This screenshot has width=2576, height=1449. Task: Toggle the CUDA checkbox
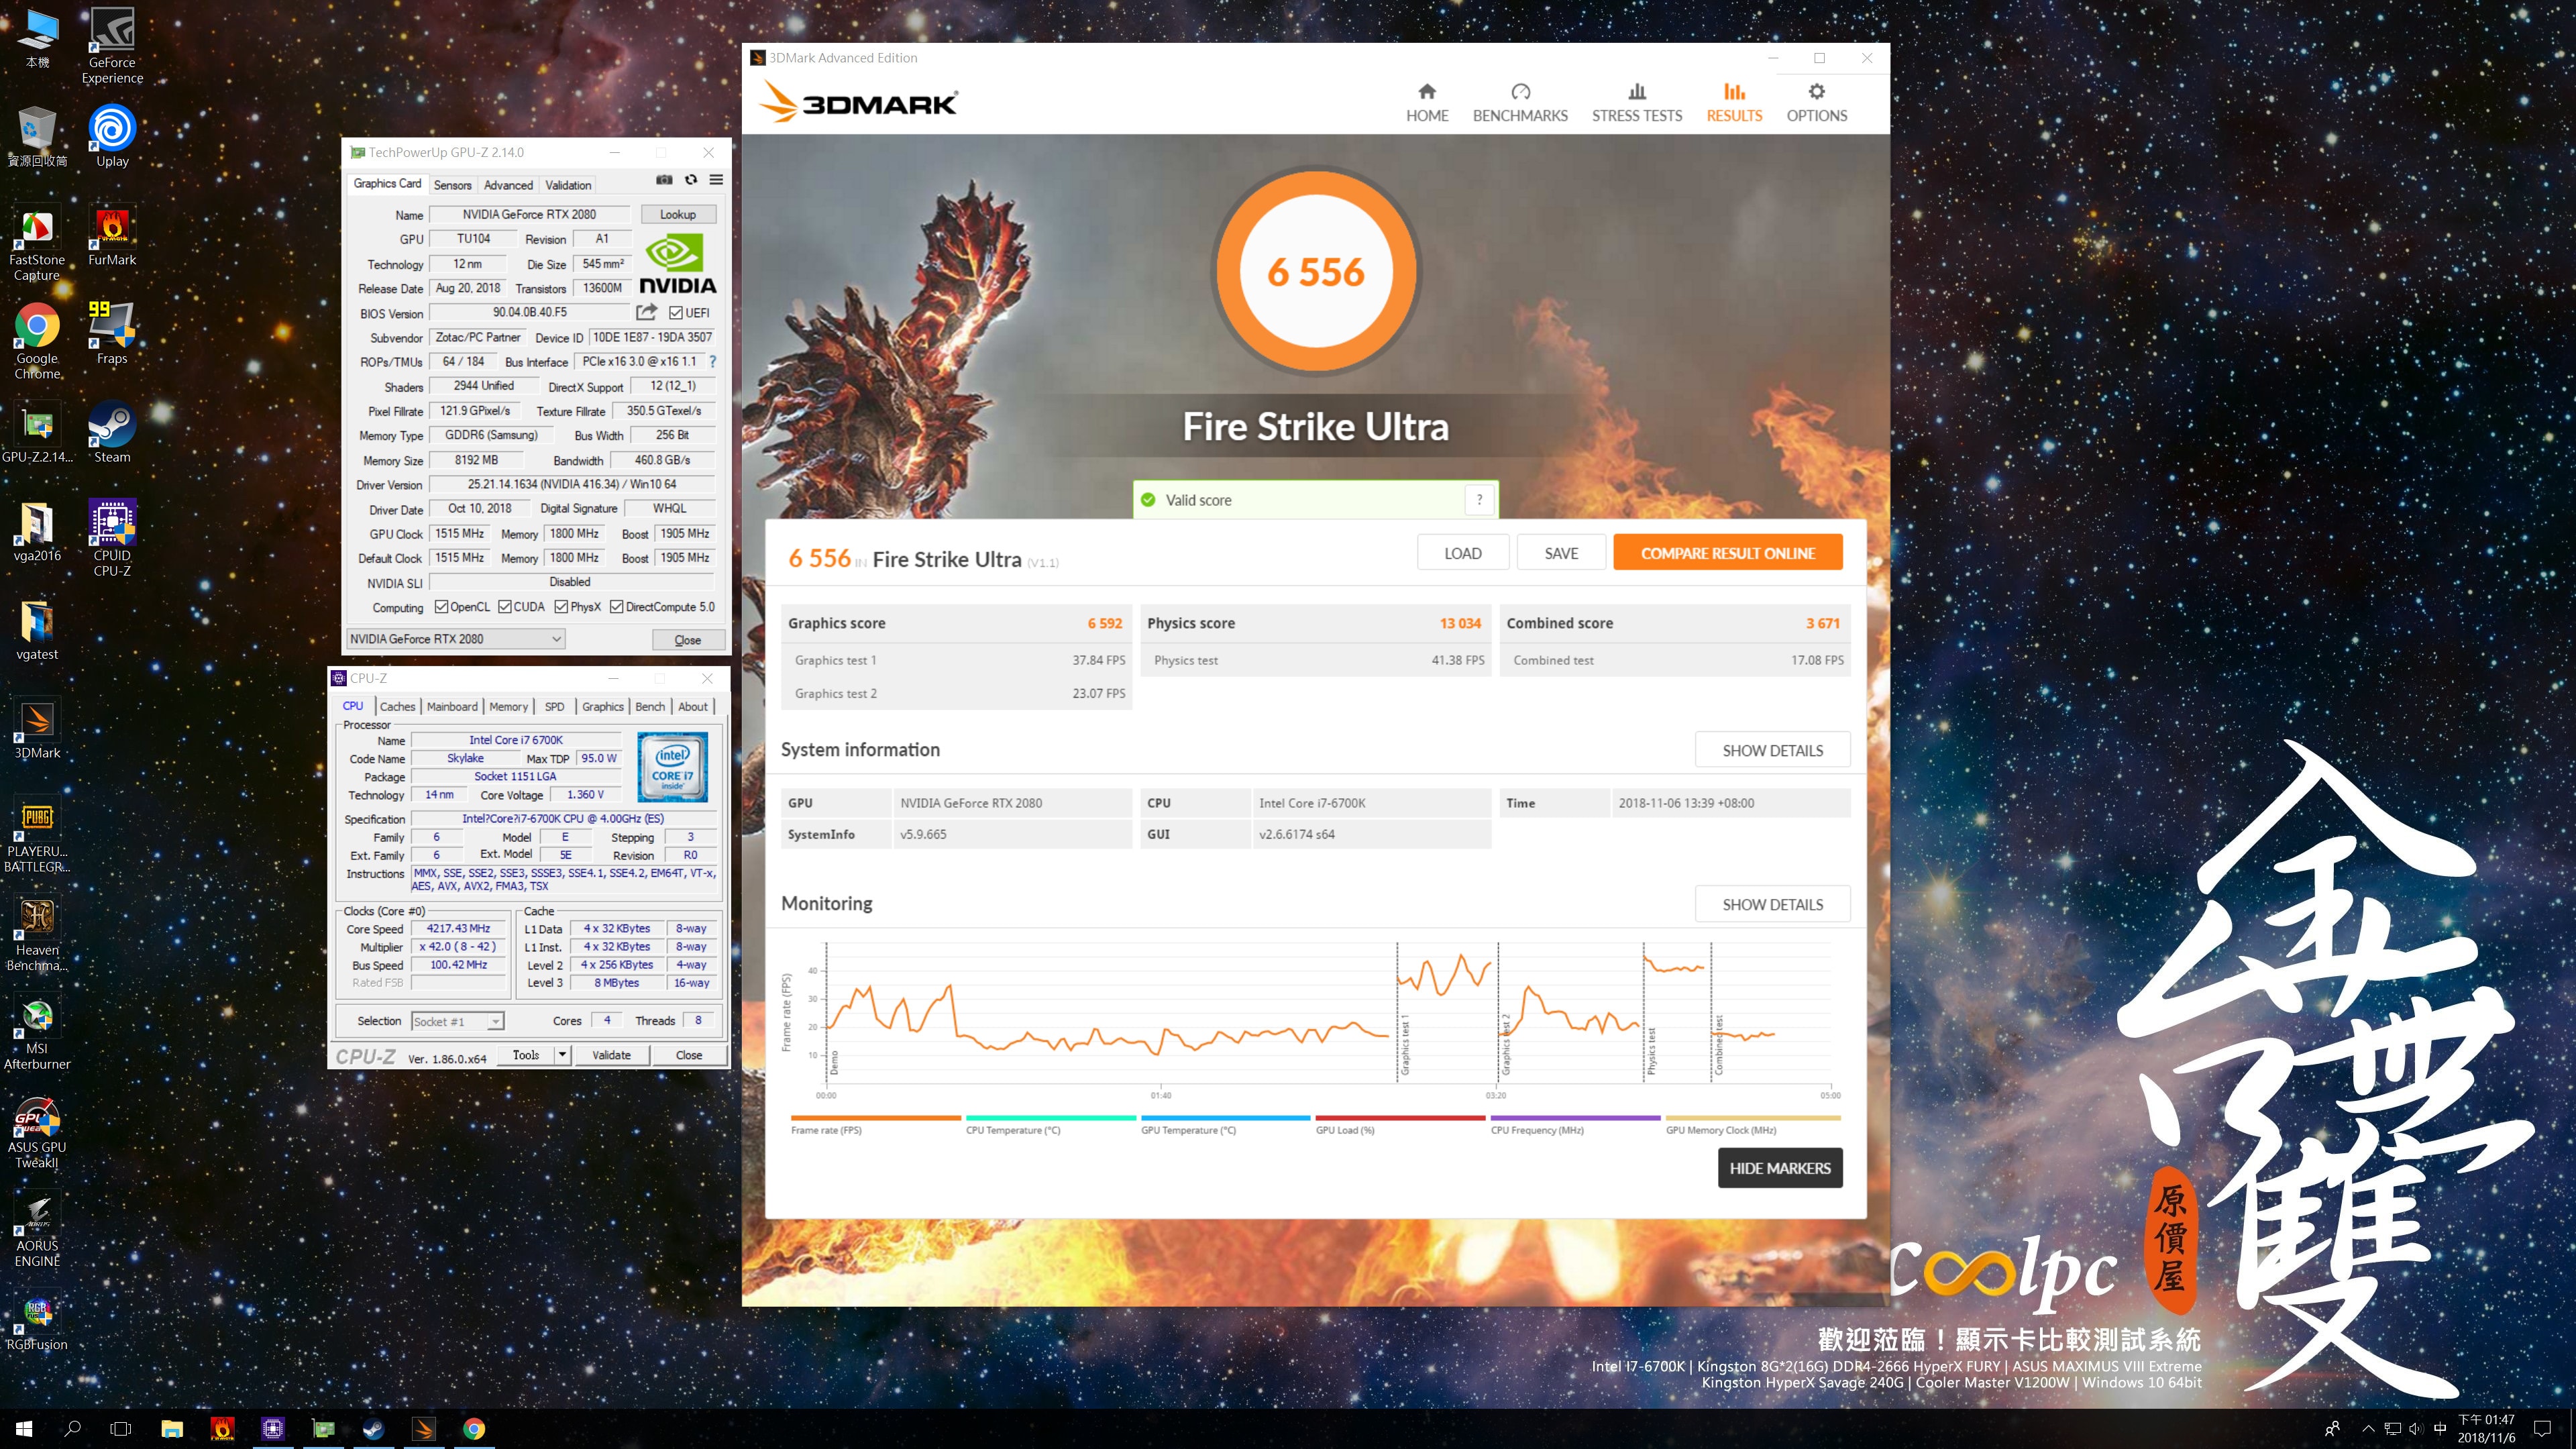[505, 607]
